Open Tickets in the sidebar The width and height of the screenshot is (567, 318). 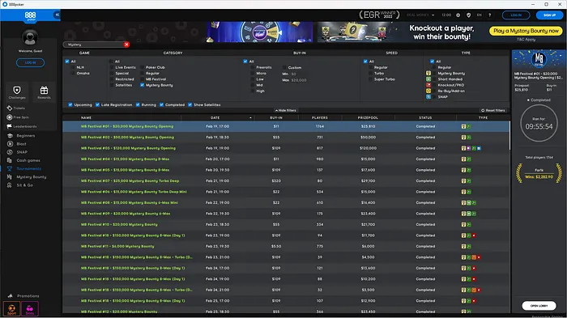(x=16, y=108)
